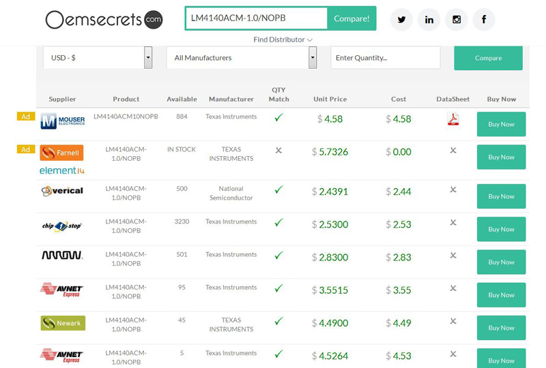Image resolution: width=546 pixels, height=368 pixels.
Task: Click the $0.00 cost for Farnell
Action: [x=399, y=152]
